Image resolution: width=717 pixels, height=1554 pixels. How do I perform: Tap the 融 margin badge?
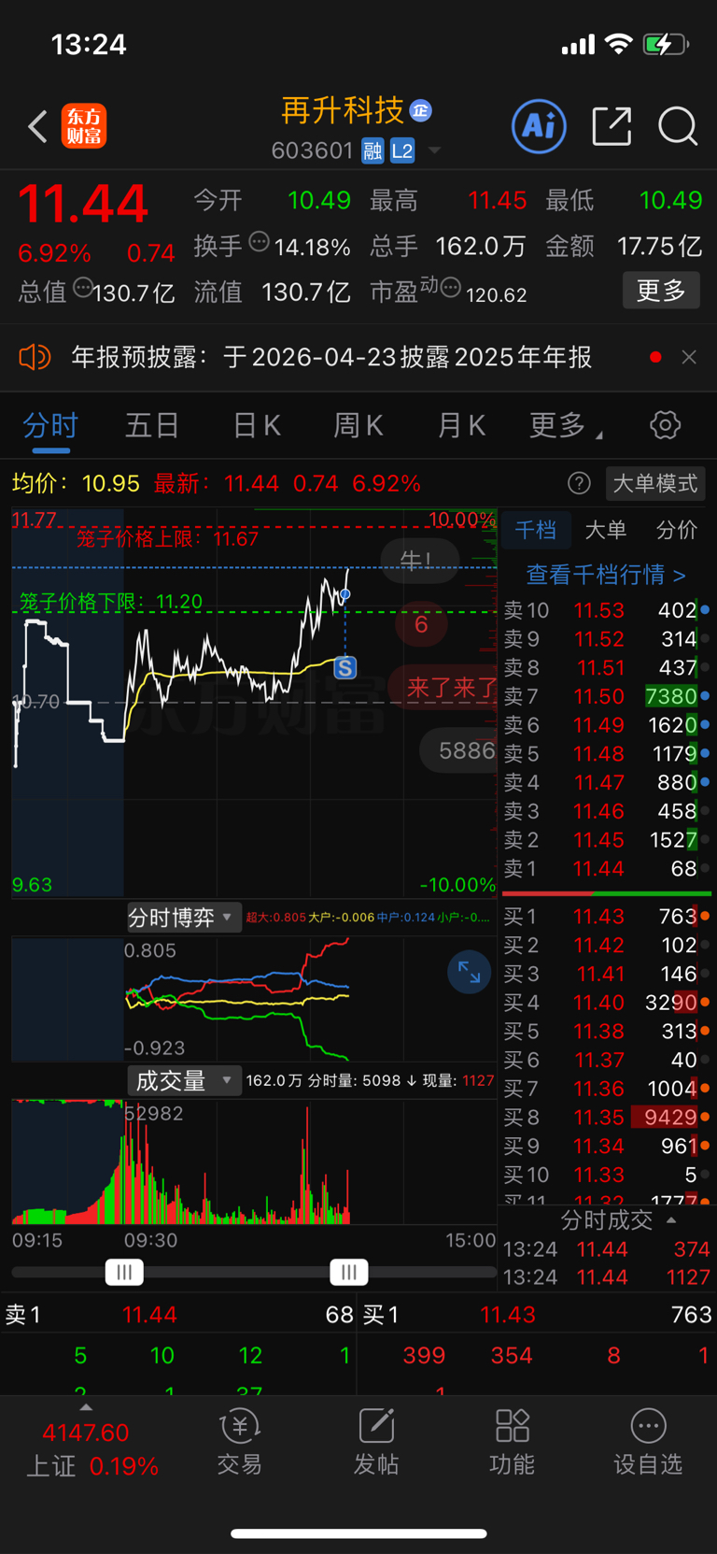pyautogui.click(x=373, y=150)
